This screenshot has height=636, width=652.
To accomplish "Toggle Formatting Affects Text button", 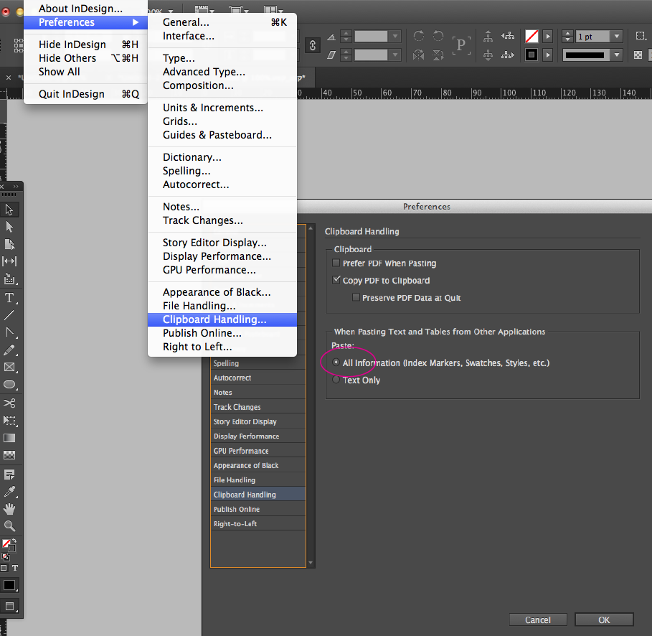I will point(15,568).
